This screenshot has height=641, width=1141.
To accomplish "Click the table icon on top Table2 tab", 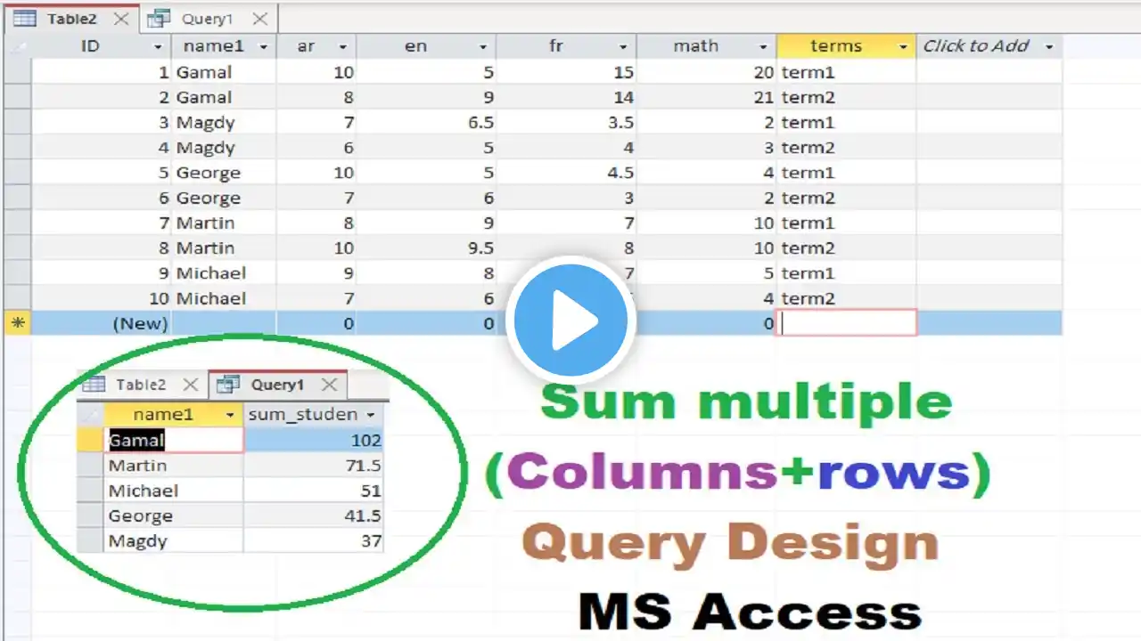I will click(25, 18).
